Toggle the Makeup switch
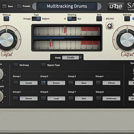Viewport: 134px width, 134px height. tap(6, 19)
